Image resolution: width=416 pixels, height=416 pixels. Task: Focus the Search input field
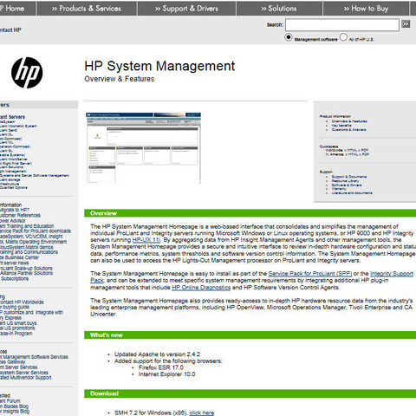click(342, 25)
